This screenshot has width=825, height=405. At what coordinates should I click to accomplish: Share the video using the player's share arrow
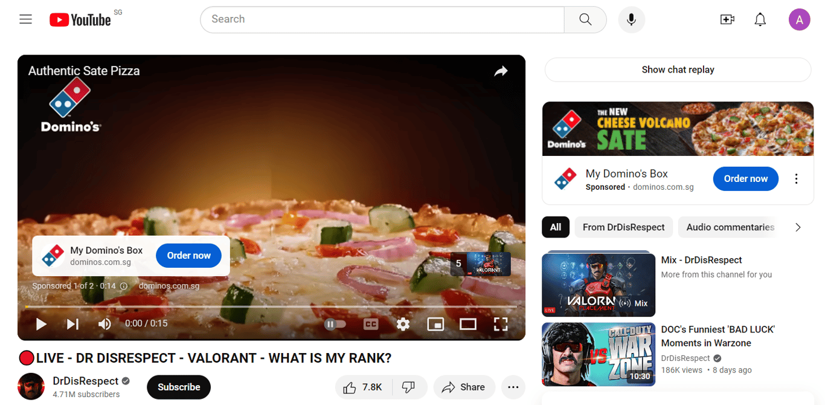coord(501,71)
